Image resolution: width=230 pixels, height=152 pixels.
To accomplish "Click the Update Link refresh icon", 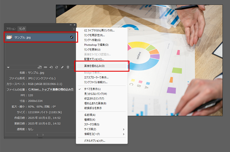I will click(57, 67).
